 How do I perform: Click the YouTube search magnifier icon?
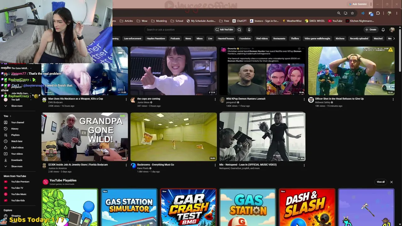[x=239, y=30]
